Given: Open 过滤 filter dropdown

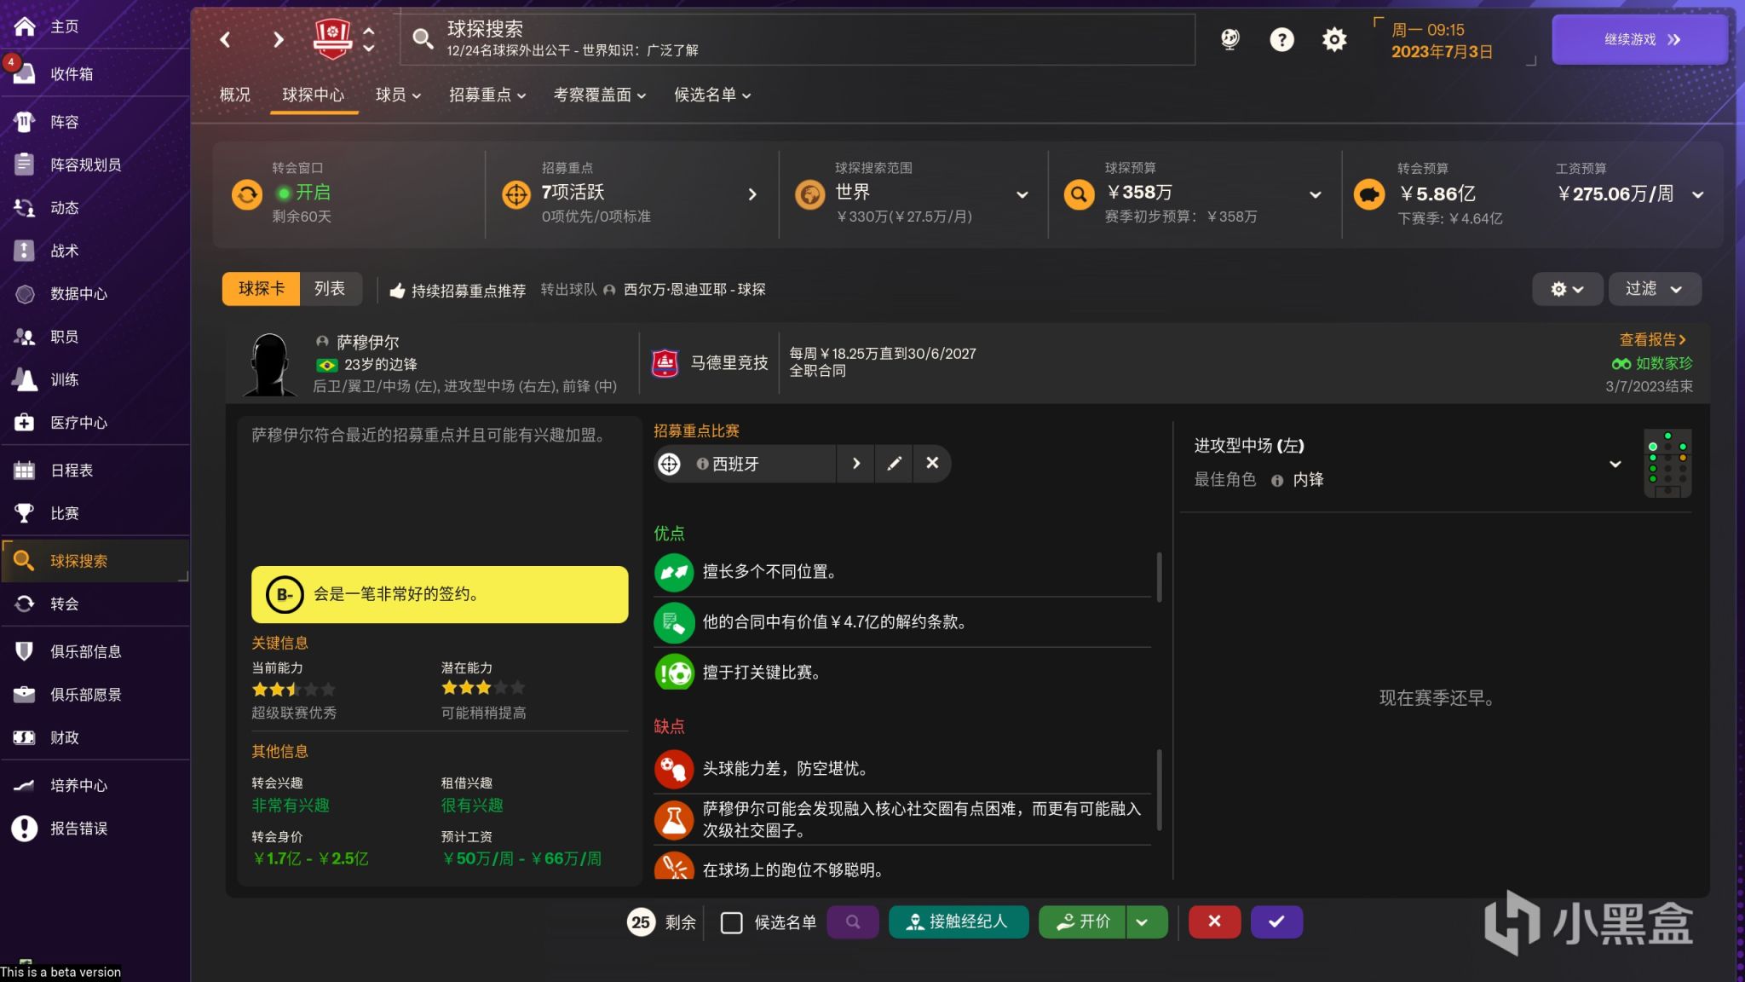Looking at the screenshot, I should (1655, 289).
